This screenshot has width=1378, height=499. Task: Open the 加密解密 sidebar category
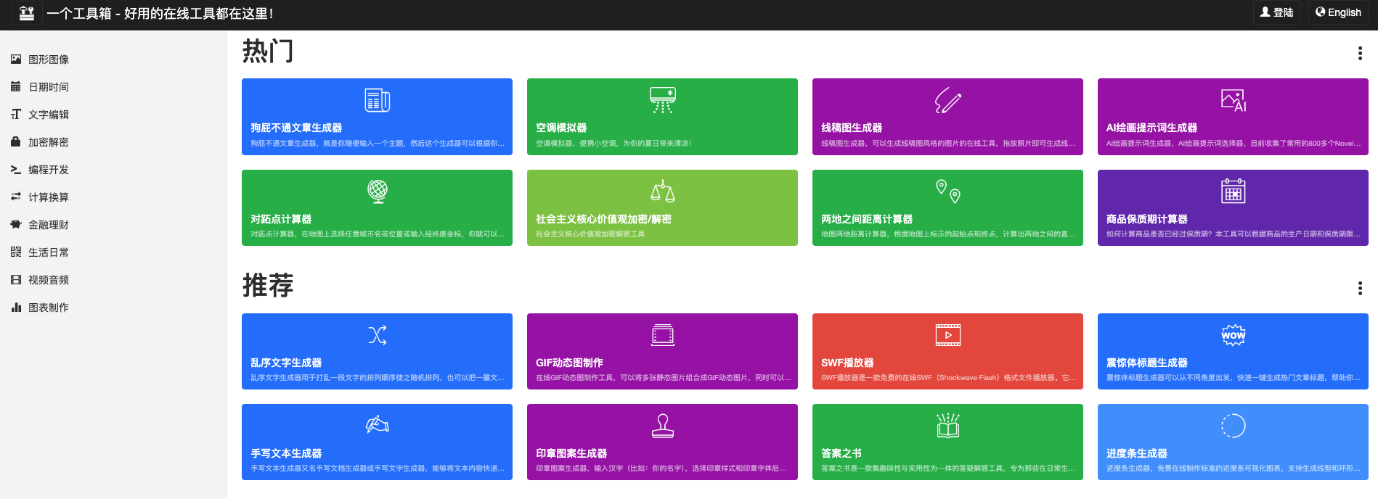pos(49,142)
